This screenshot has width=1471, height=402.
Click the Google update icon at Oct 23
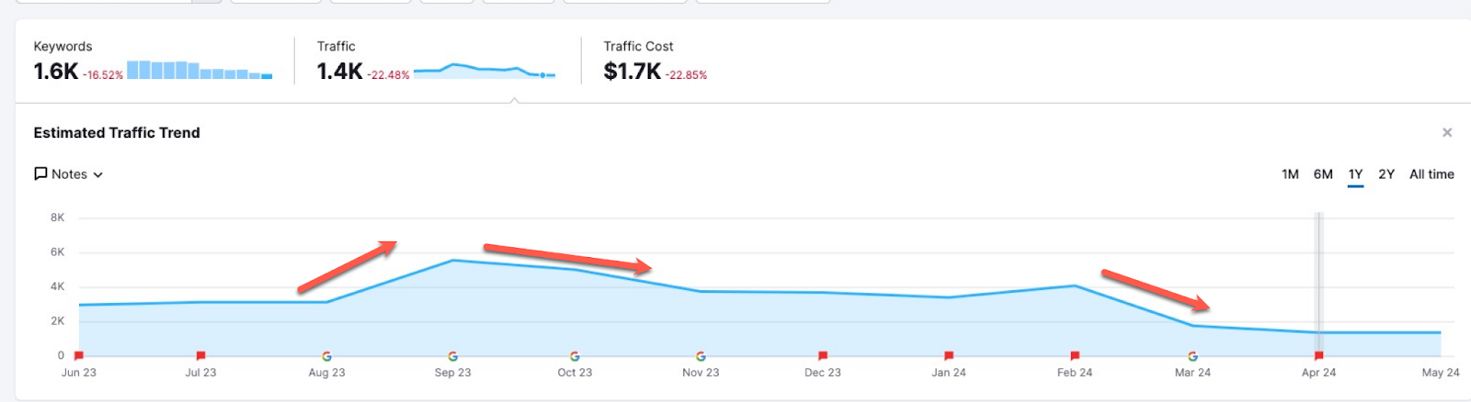click(x=575, y=356)
